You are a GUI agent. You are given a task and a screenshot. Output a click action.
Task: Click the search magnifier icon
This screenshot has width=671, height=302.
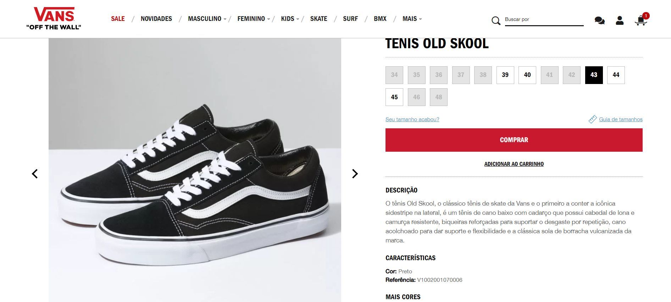pyautogui.click(x=496, y=21)
